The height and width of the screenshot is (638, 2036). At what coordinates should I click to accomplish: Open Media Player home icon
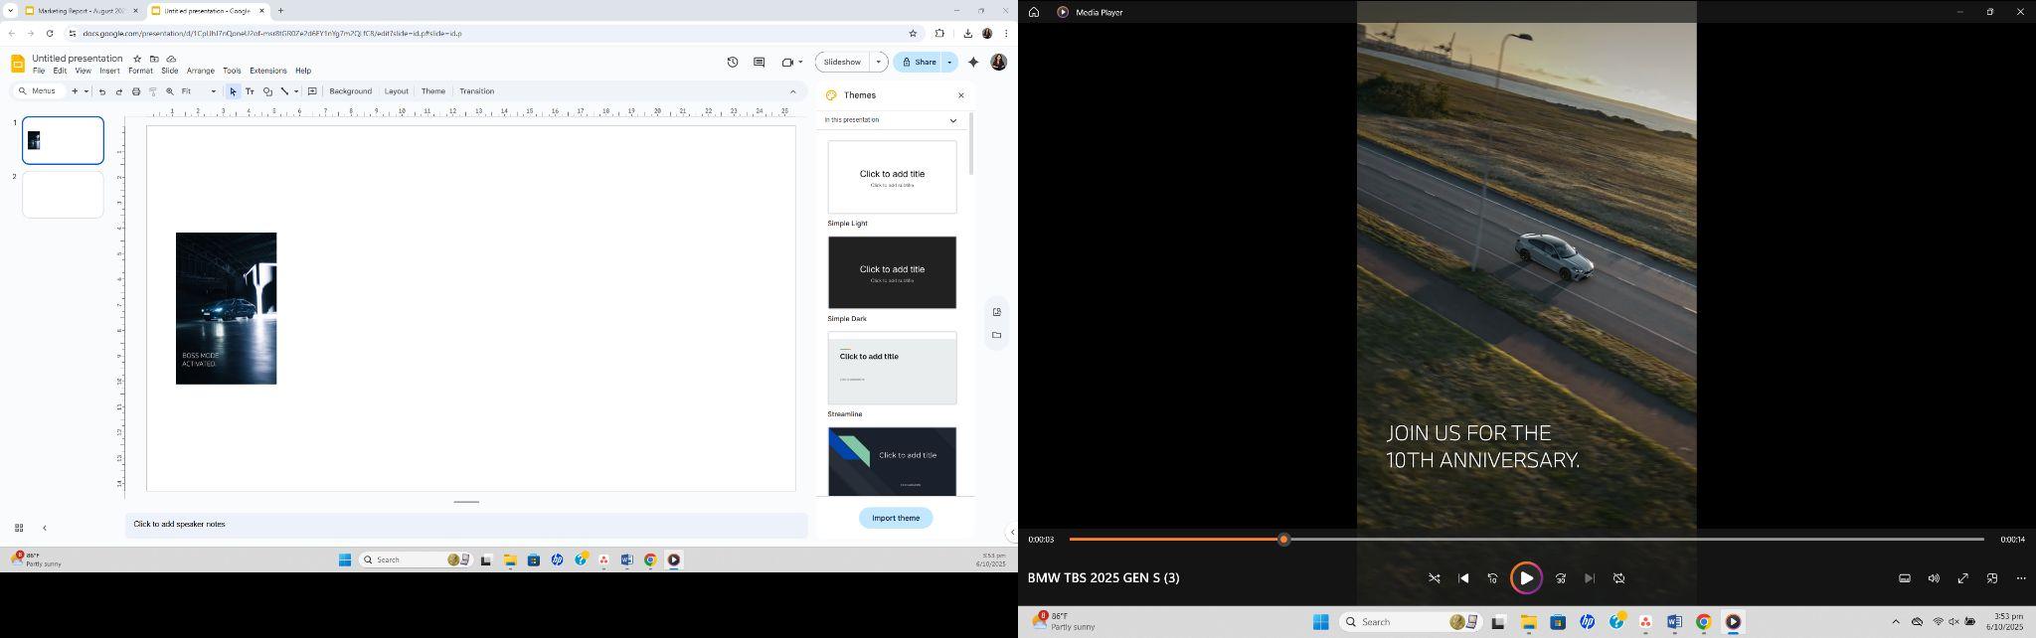coord(1034,12)
